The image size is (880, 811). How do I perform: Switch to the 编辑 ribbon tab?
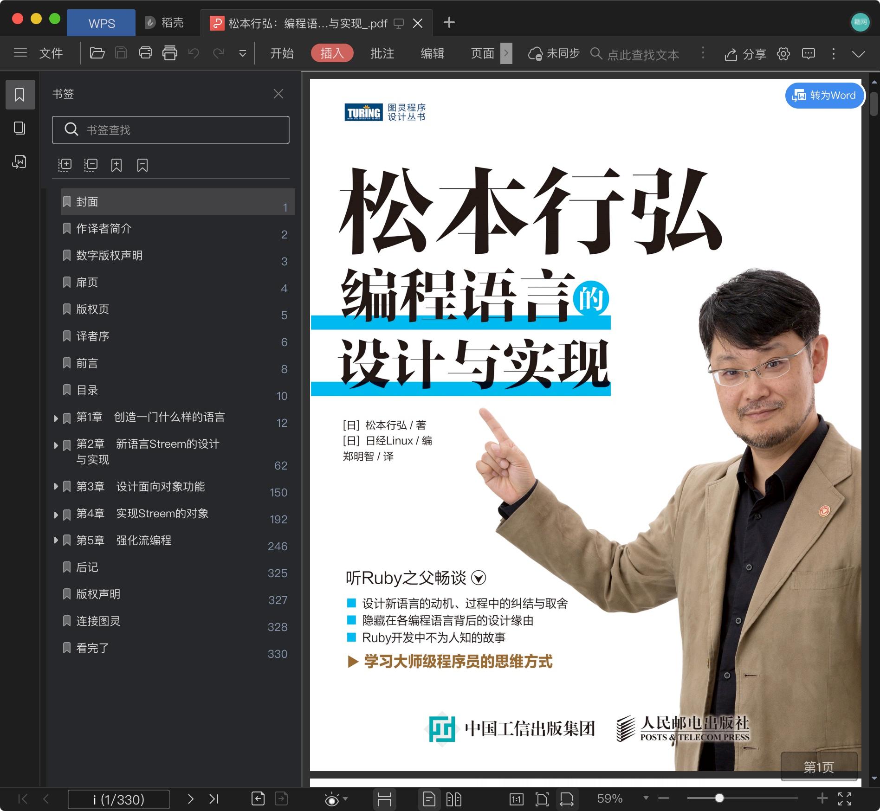pyautogui.click(x=432, y=53)
